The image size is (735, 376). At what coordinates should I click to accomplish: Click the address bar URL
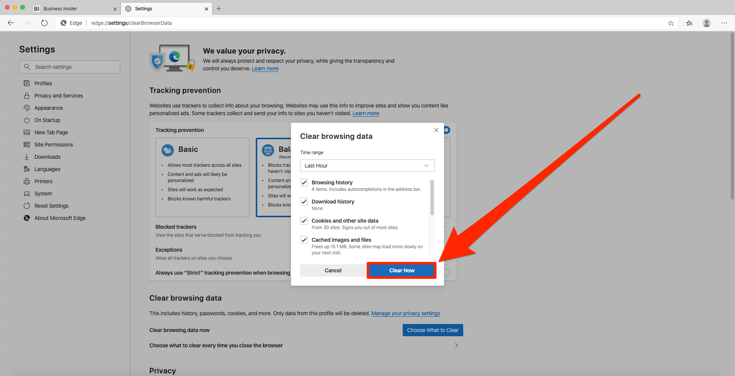(x=132, y=23)
